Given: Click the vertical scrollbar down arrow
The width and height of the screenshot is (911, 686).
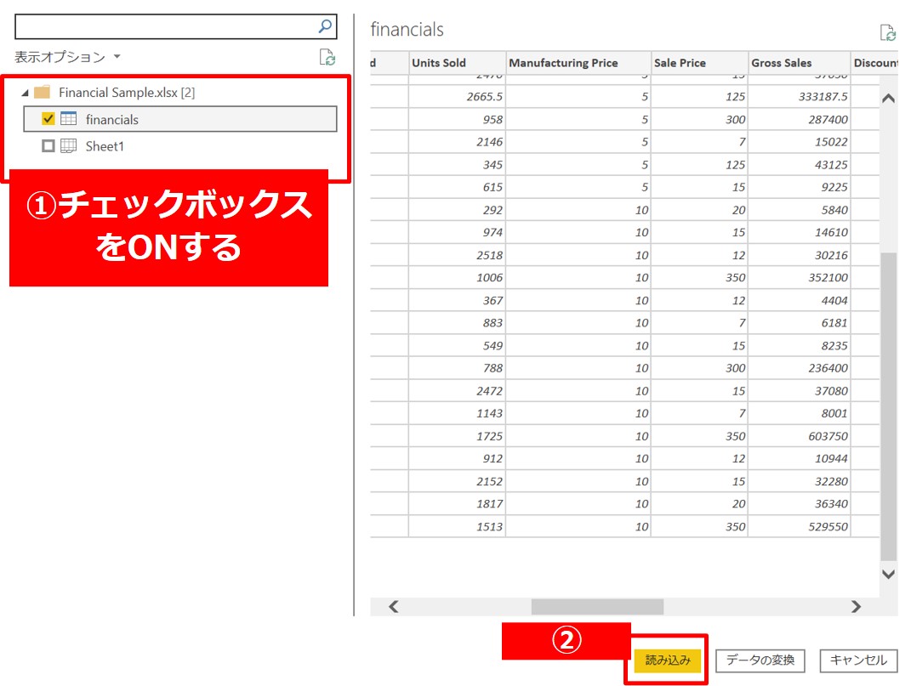Looking at the screenshot, I should [x=888, y=575].
